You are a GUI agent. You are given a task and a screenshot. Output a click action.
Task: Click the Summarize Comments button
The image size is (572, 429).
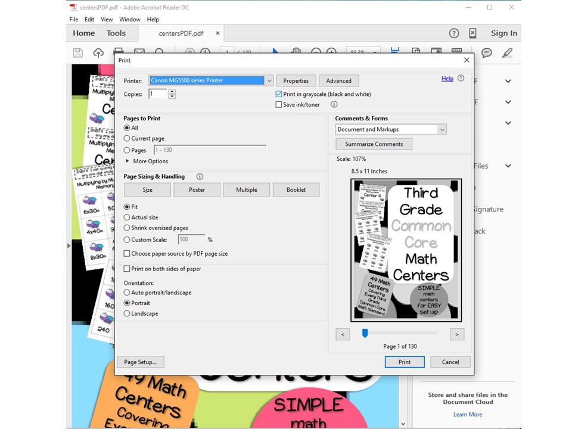point(374,144)
